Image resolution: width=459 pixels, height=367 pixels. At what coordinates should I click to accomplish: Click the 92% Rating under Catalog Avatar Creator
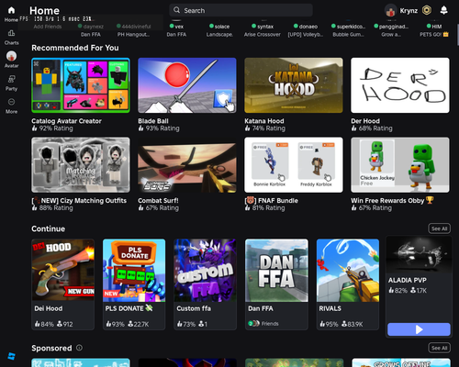52,128
